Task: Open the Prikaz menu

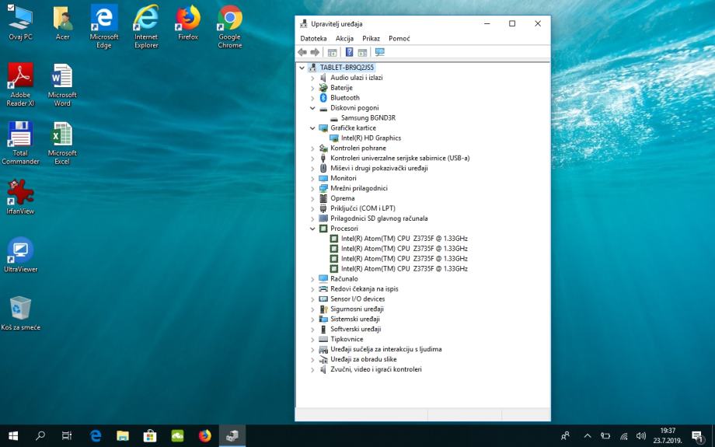Action: coord(371,38)
